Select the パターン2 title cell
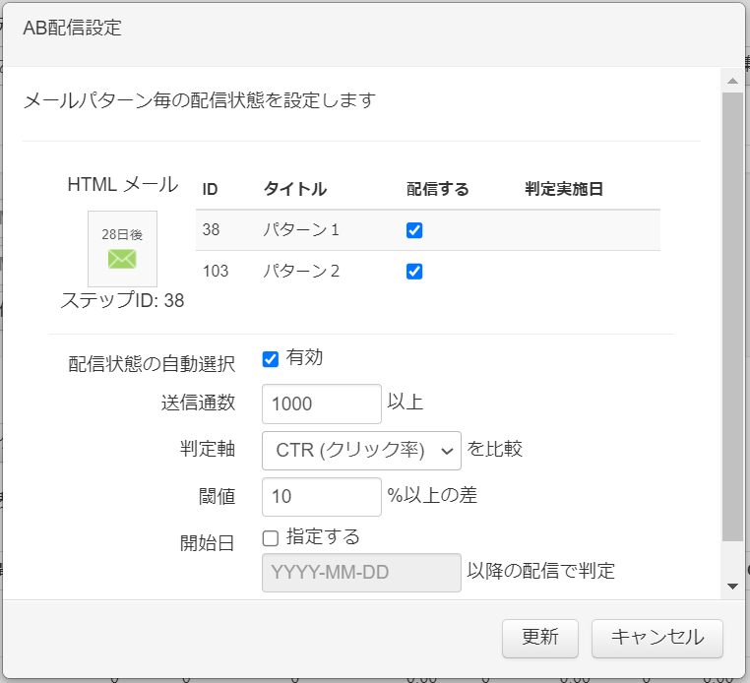Image resolution: width=750 pixels, height=683 pixels. 301,272
